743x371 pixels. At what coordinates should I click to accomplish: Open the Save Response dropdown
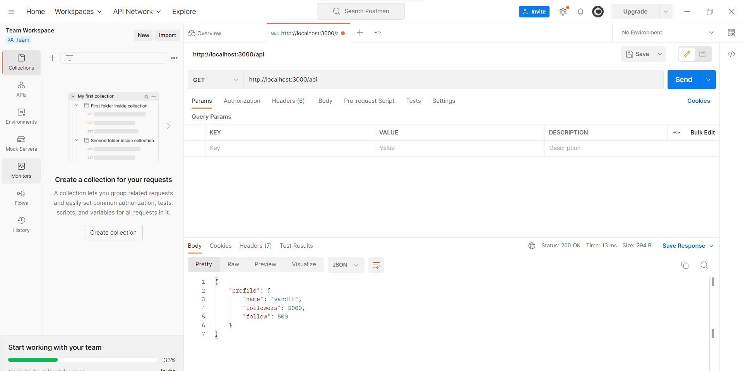688,246
